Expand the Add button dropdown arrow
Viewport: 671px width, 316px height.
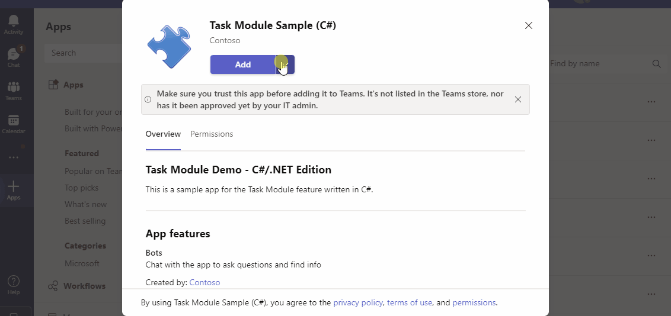coord(285,65)
